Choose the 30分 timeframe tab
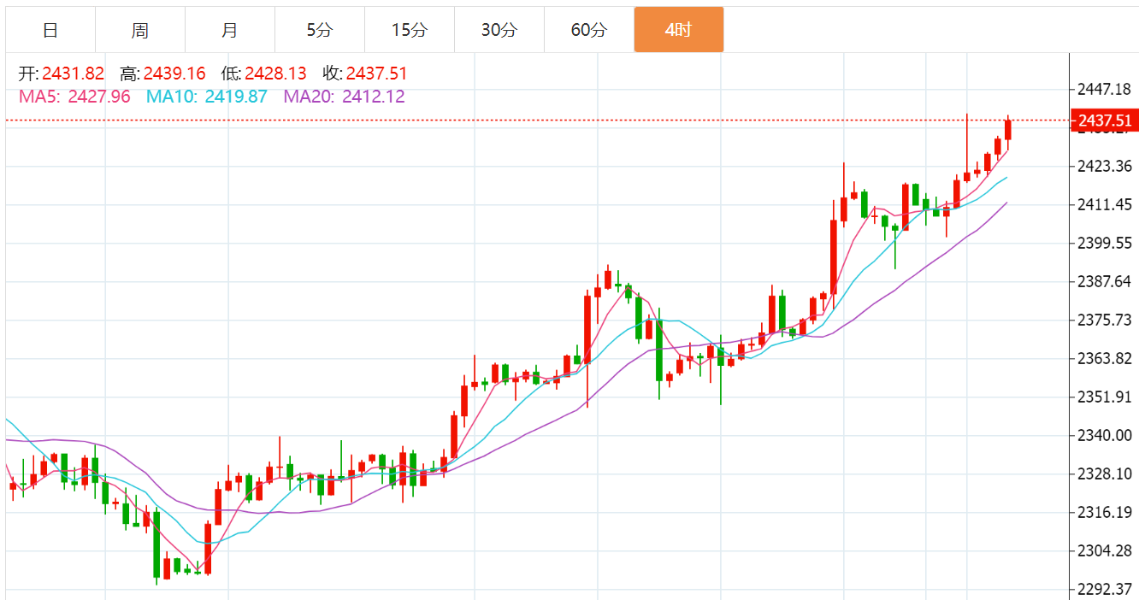 tap(499, 30)
